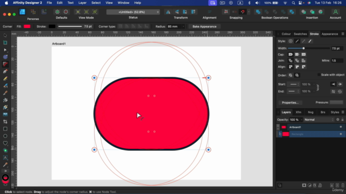
Task: Expand more tools at toolbox bottom
Action: pyautogui.click(x=5, y=171)
